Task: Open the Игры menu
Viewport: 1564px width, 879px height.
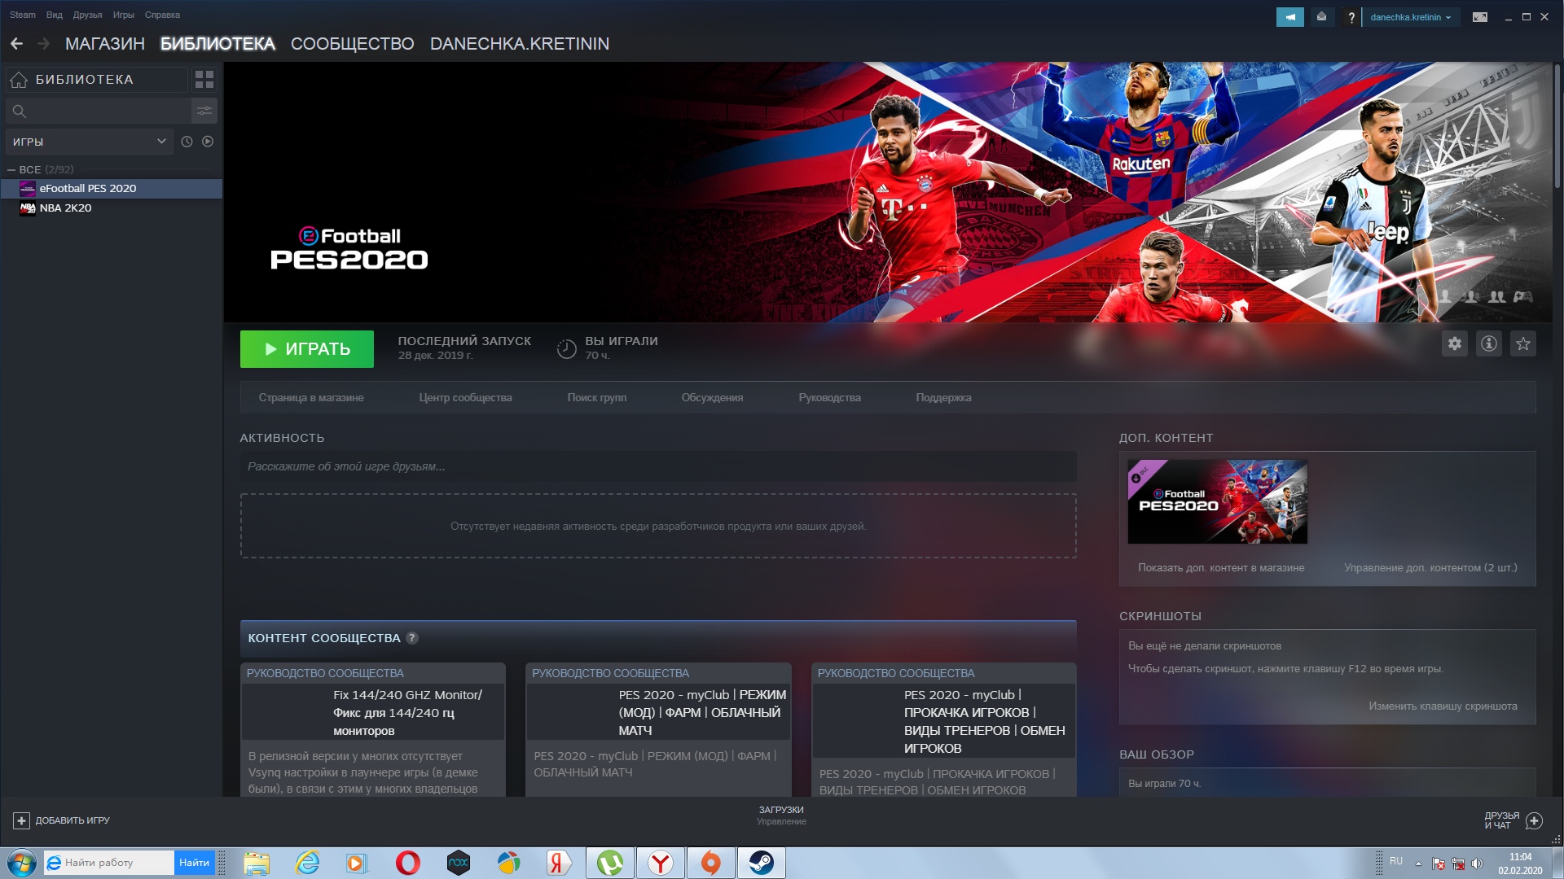Action: coord(123,15)
